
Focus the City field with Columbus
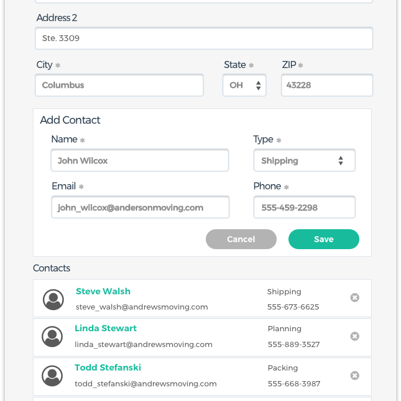tap(119, 85)
